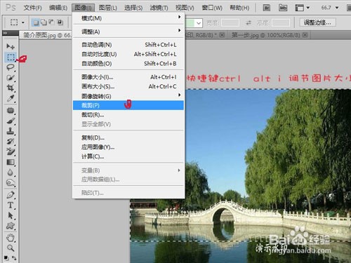351x263 pixels.
Task: Select the Lasso tool
Action: 11,67
